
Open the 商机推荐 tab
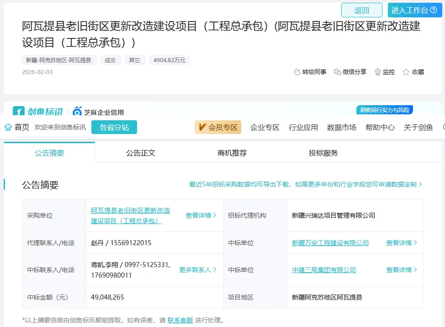(x=232, y=153)
